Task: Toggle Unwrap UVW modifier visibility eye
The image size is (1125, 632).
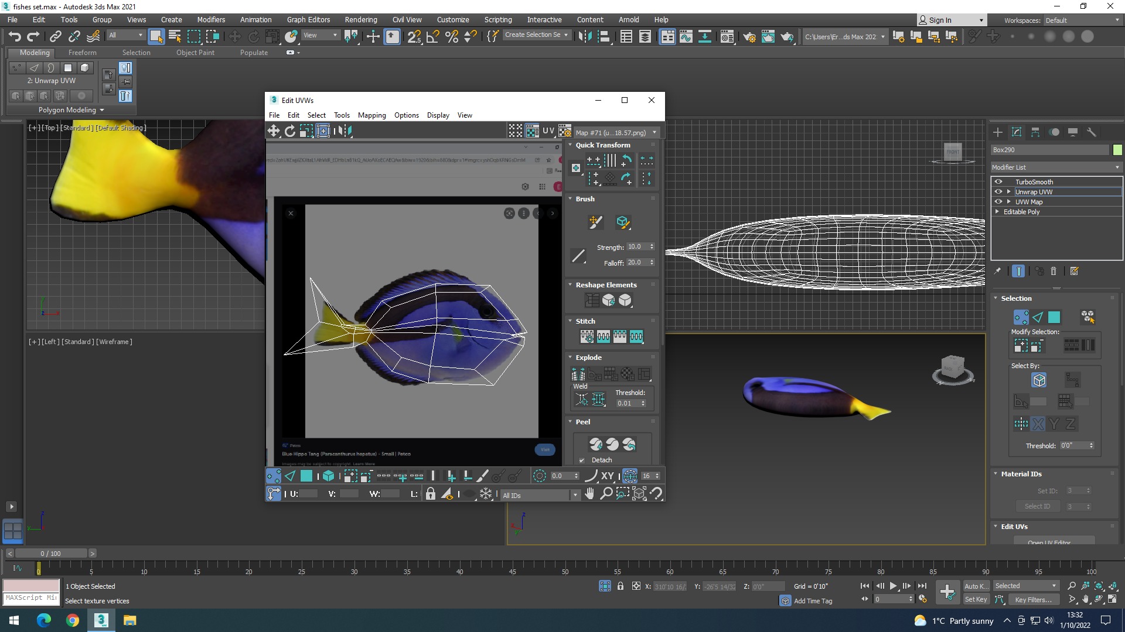Action: [998, 192]
